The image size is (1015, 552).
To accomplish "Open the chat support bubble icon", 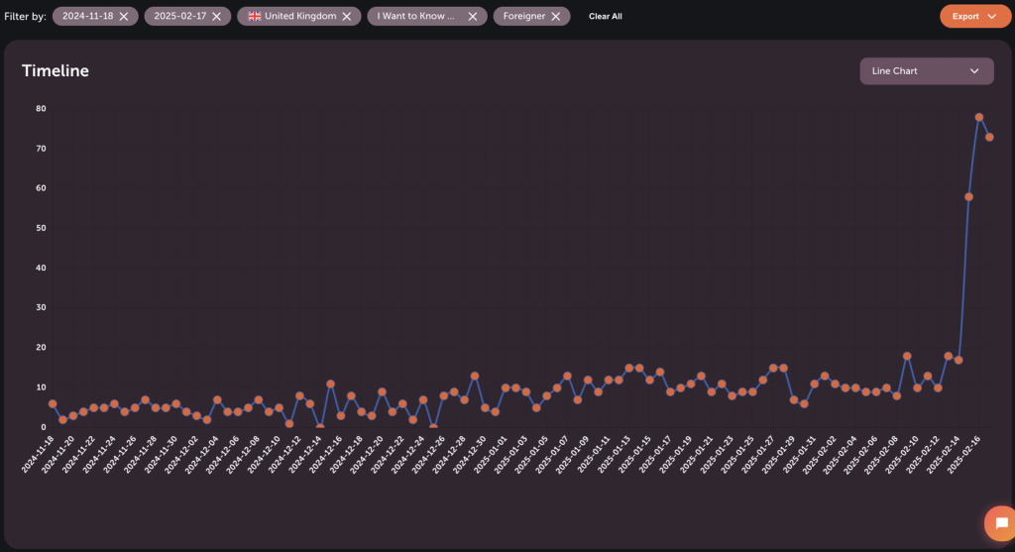I will (1001, 523).
